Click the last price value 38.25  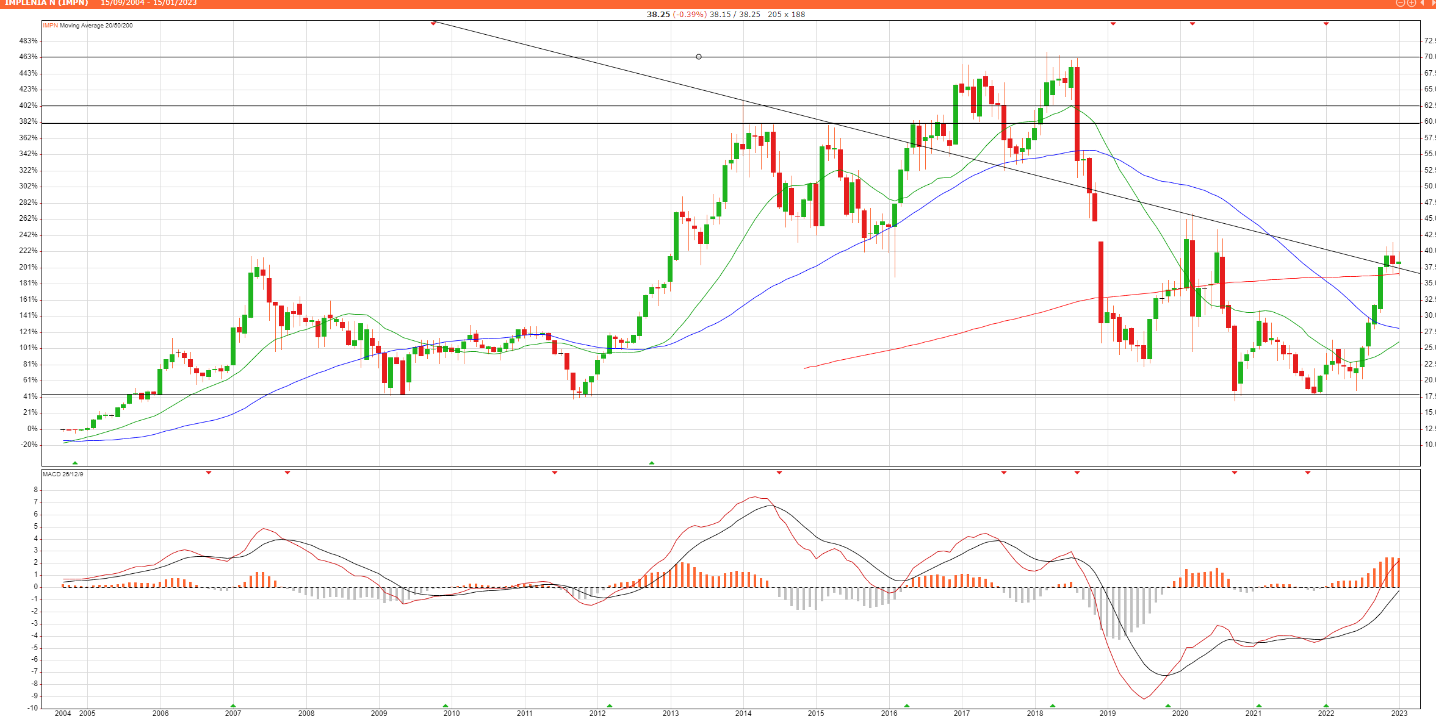coord(658,15)
